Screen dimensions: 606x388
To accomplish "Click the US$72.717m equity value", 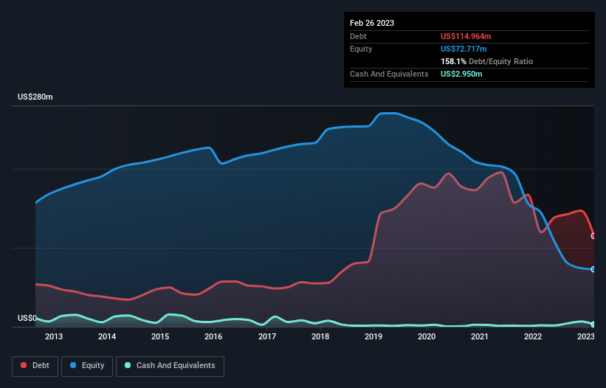I will (x=464, y=49).
